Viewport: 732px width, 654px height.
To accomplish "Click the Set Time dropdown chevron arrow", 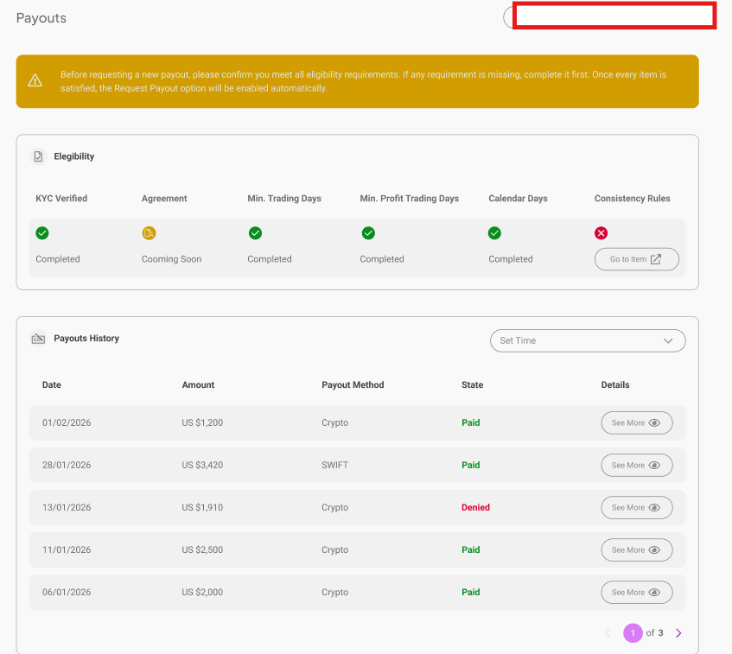I will [x=668, y=340].
